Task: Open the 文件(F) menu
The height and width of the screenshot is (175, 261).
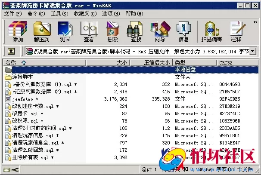Action: (13, 14)
